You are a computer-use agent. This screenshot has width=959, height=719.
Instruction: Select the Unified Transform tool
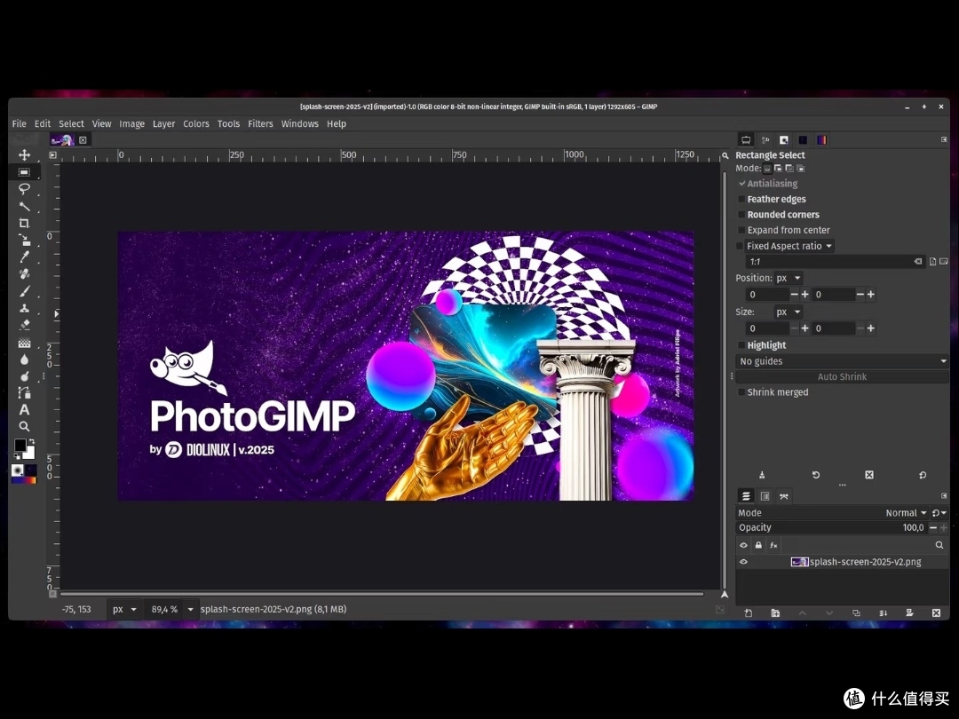[x=25, y=240]
